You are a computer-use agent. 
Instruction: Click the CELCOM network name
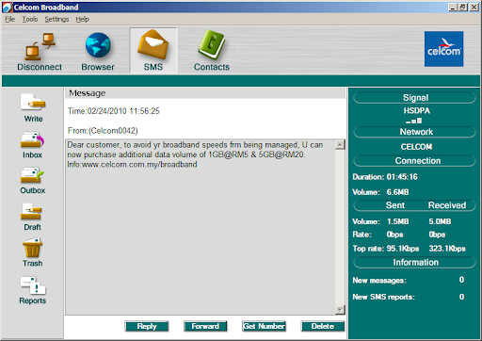416,147
